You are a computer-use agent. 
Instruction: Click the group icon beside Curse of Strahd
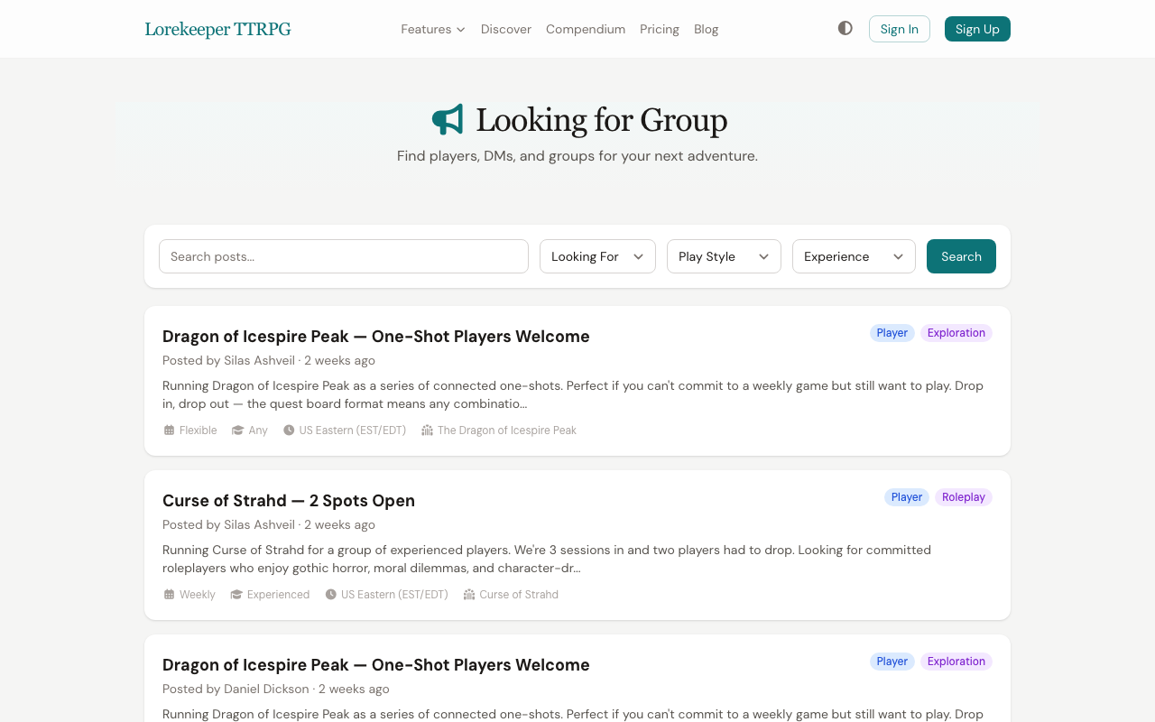469,594
